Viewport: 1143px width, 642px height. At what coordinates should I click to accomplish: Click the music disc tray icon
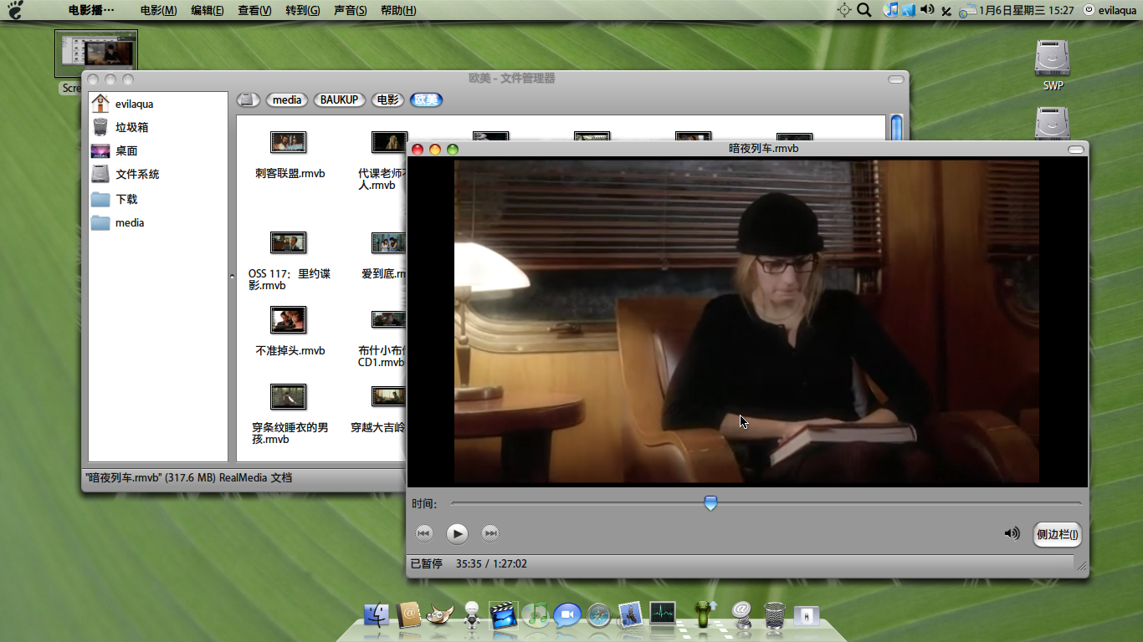(x=892, y=10)
